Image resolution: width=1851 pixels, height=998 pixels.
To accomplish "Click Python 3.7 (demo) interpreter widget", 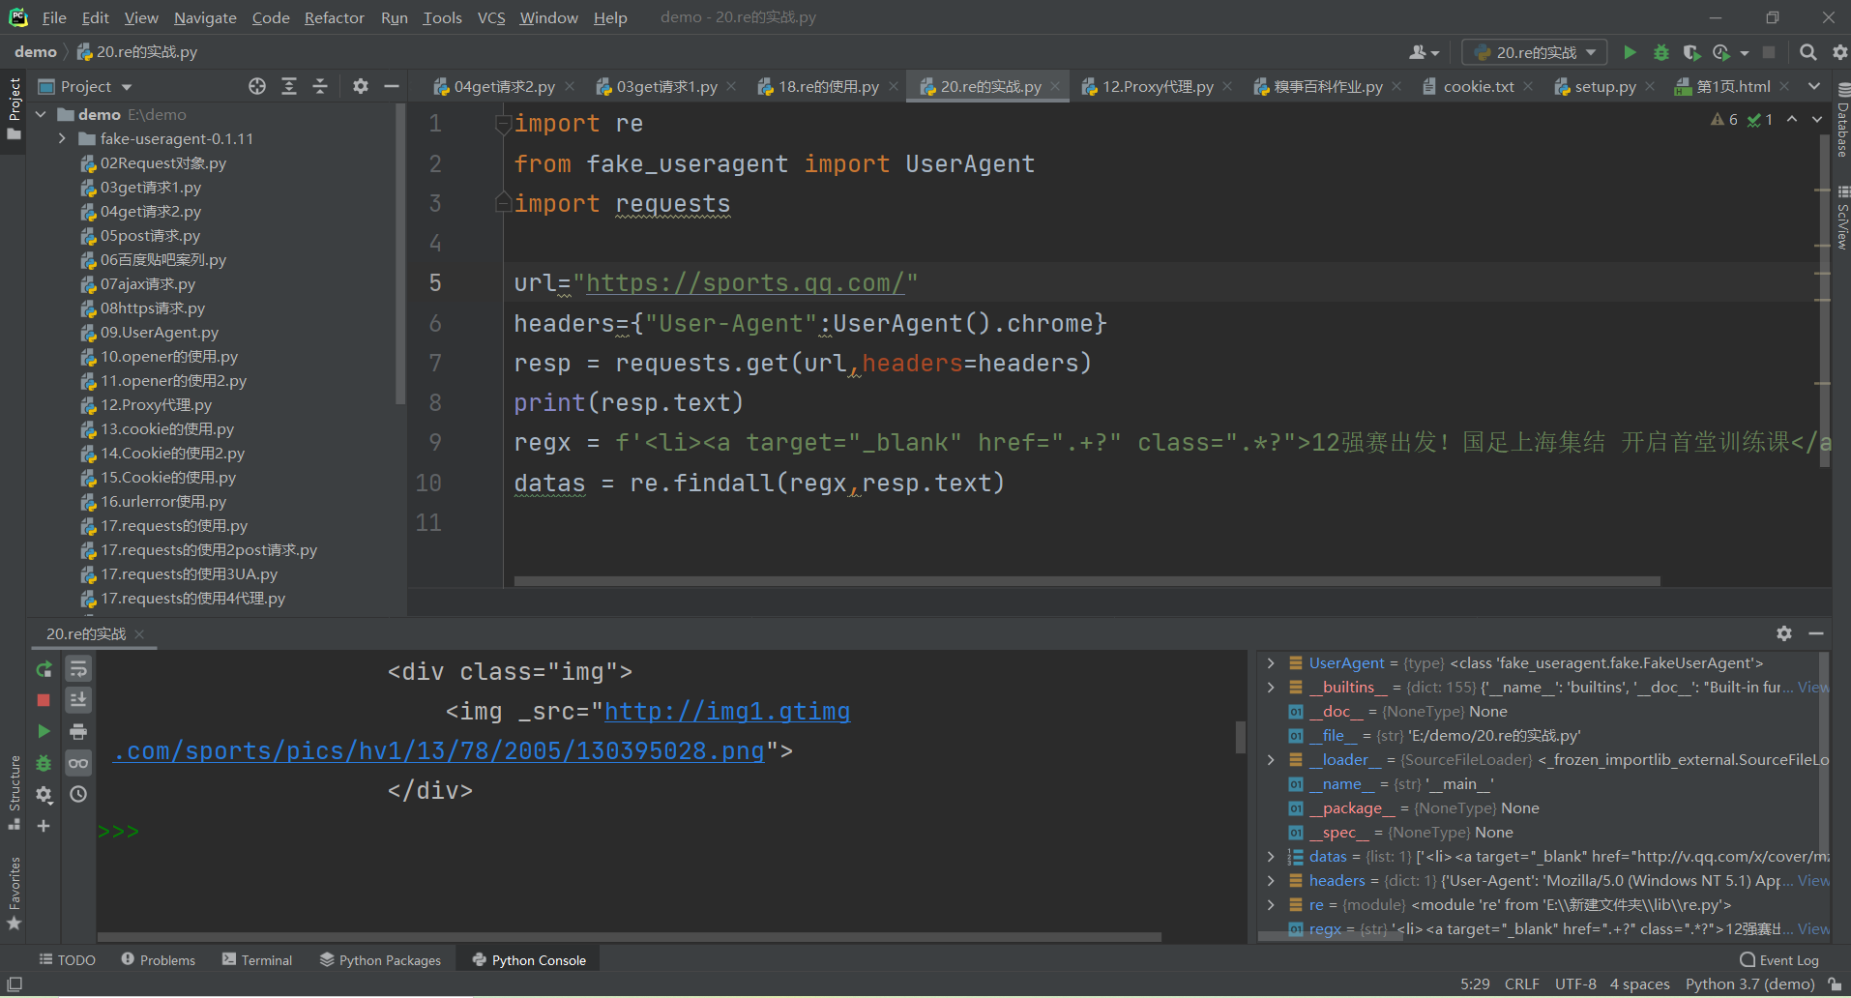I will (x=1749, y=983).
